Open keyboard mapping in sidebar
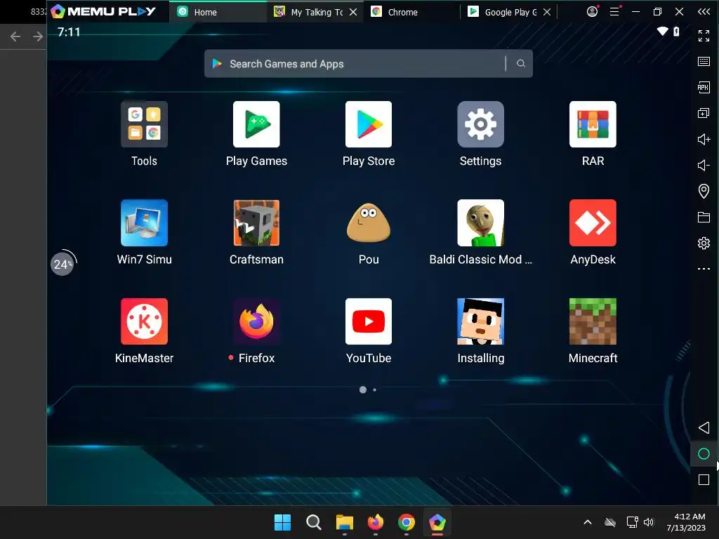 [704, 62]
